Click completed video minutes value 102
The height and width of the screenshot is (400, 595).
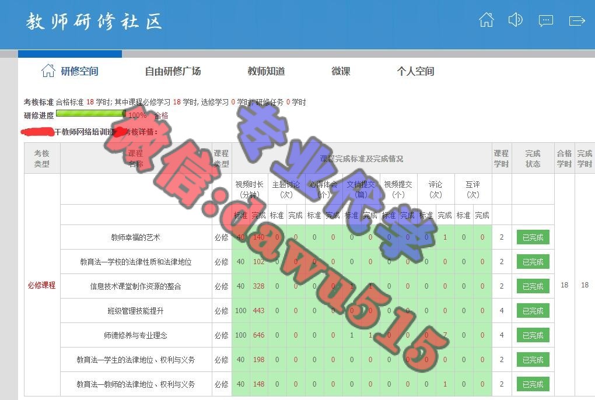tap(259, 262)
